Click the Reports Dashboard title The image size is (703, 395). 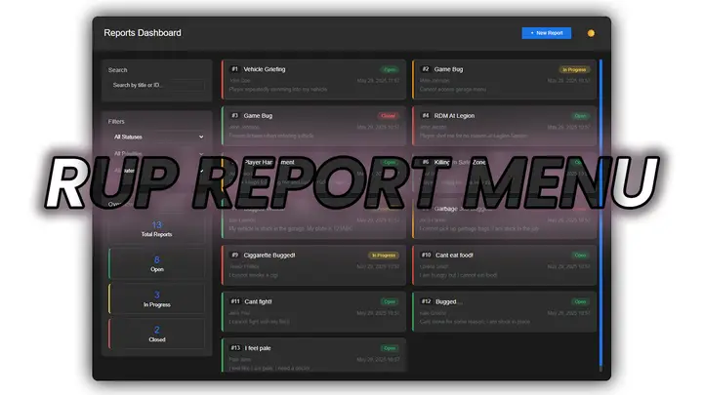click(143, 33)
